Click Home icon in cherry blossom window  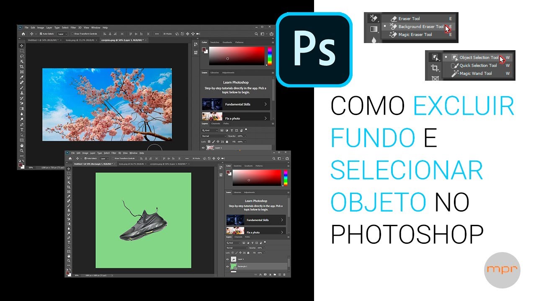(23, 34)
